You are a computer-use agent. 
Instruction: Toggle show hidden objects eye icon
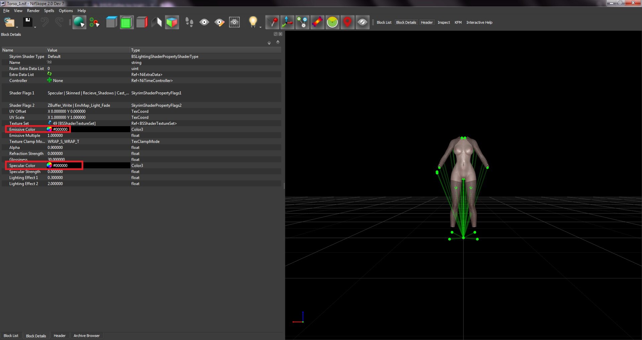click(362, 22)
